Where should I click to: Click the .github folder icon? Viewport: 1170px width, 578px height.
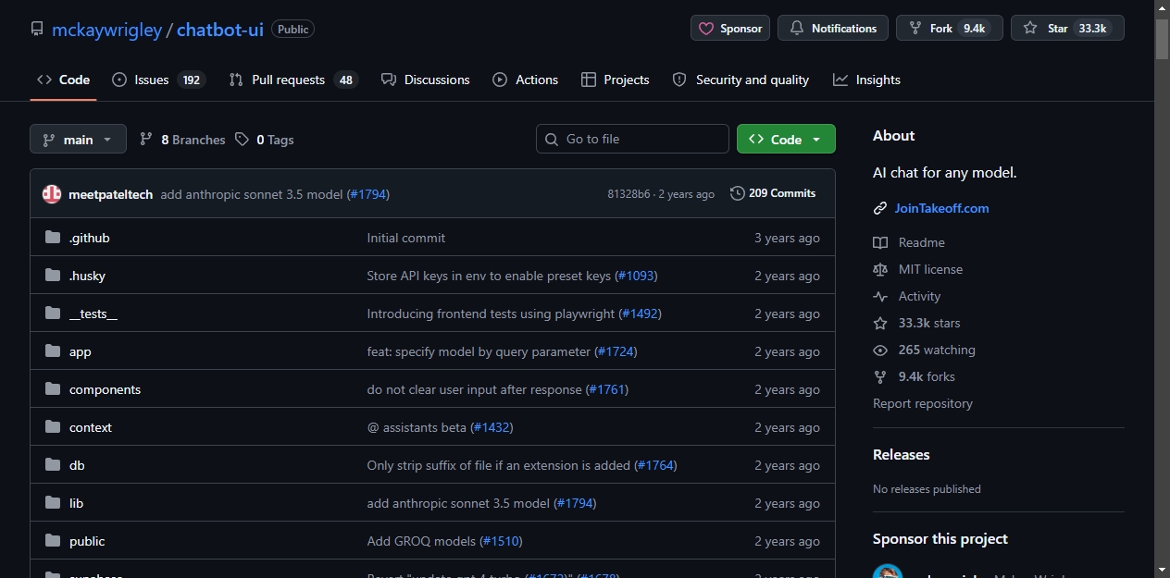coord(52,238)
